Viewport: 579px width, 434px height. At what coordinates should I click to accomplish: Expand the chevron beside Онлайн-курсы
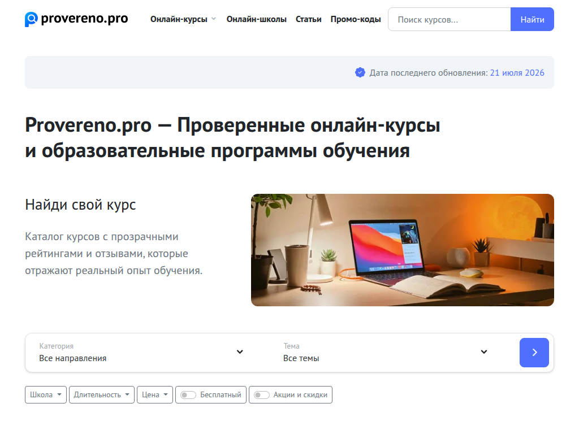pos(213,19)
